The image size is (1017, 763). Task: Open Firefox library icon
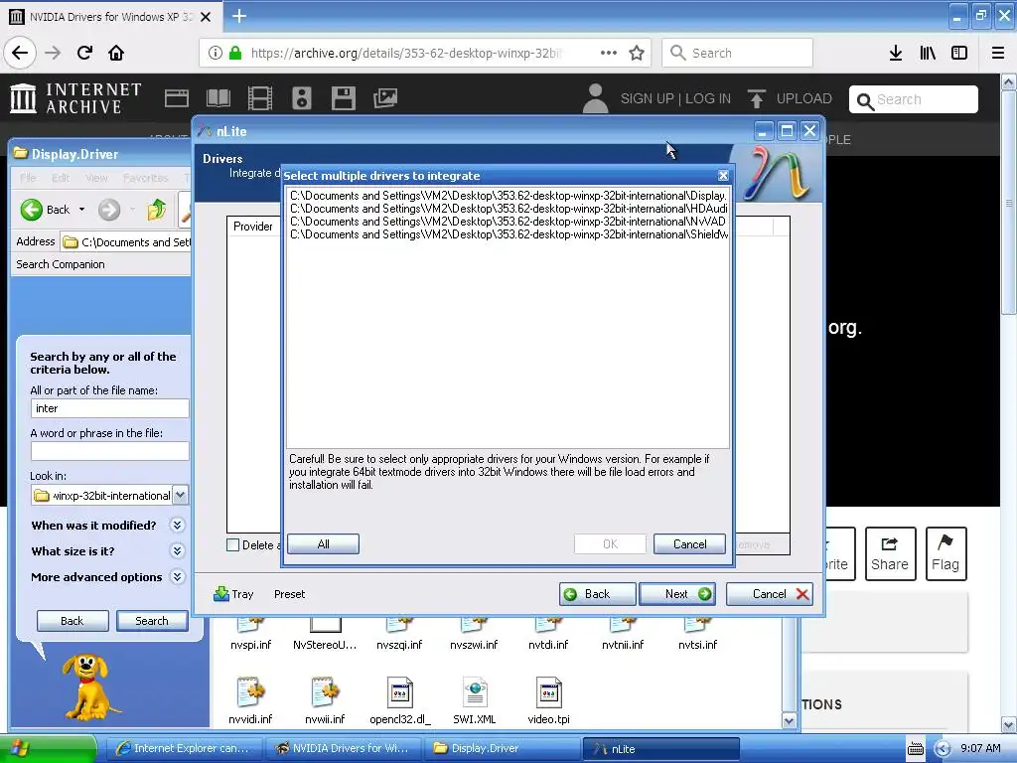click(x=928, y=53)
